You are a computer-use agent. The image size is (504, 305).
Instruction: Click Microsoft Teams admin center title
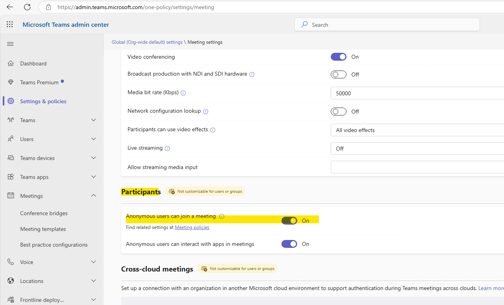pos(66,25)
